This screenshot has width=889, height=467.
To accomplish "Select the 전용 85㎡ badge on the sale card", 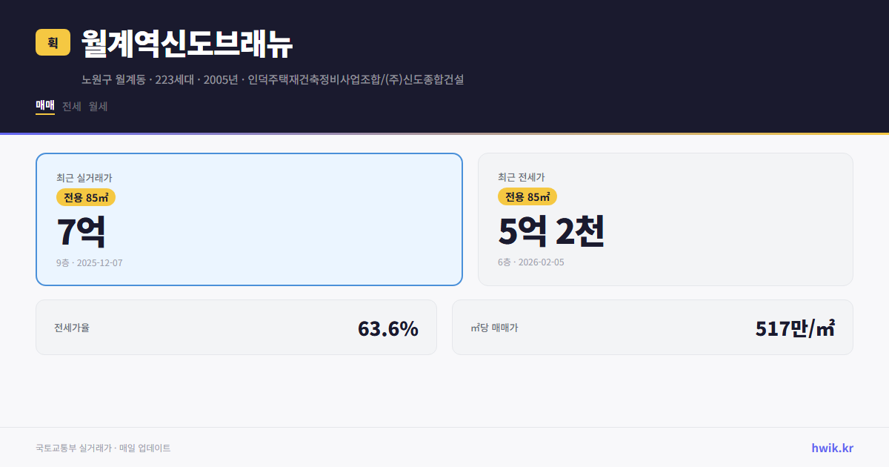I will point(84,197).
